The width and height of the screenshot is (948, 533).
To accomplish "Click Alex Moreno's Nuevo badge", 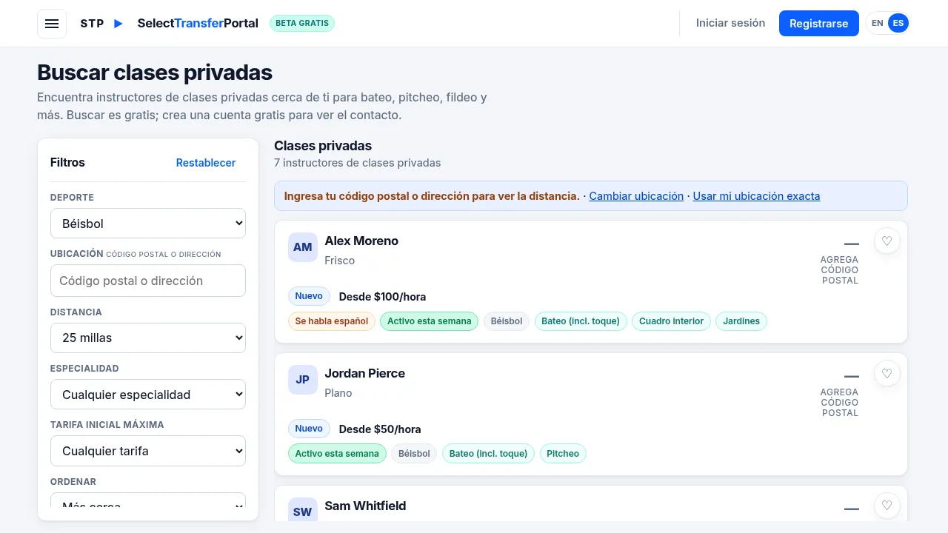I will pyautogui.click(x=309, y=296).
